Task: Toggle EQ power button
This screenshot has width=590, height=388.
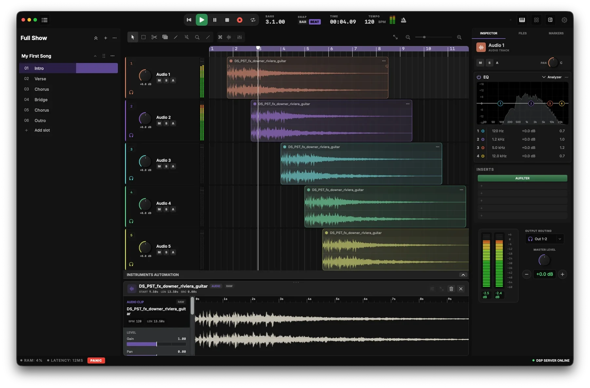Action: pos(479,77)
